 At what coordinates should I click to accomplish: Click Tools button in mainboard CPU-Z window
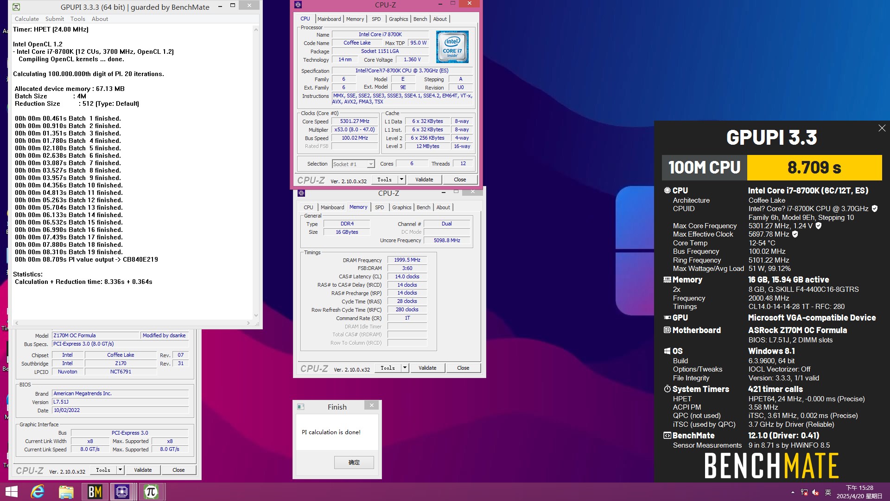[103, 470]
